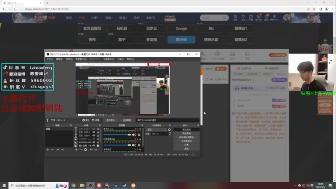Open 消息 messages icon in Douyu header

pos(266,18)
